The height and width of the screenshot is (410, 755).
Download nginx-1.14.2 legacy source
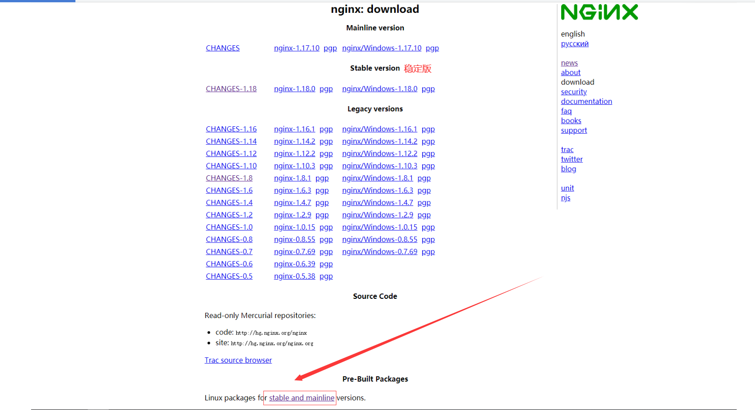295,141
